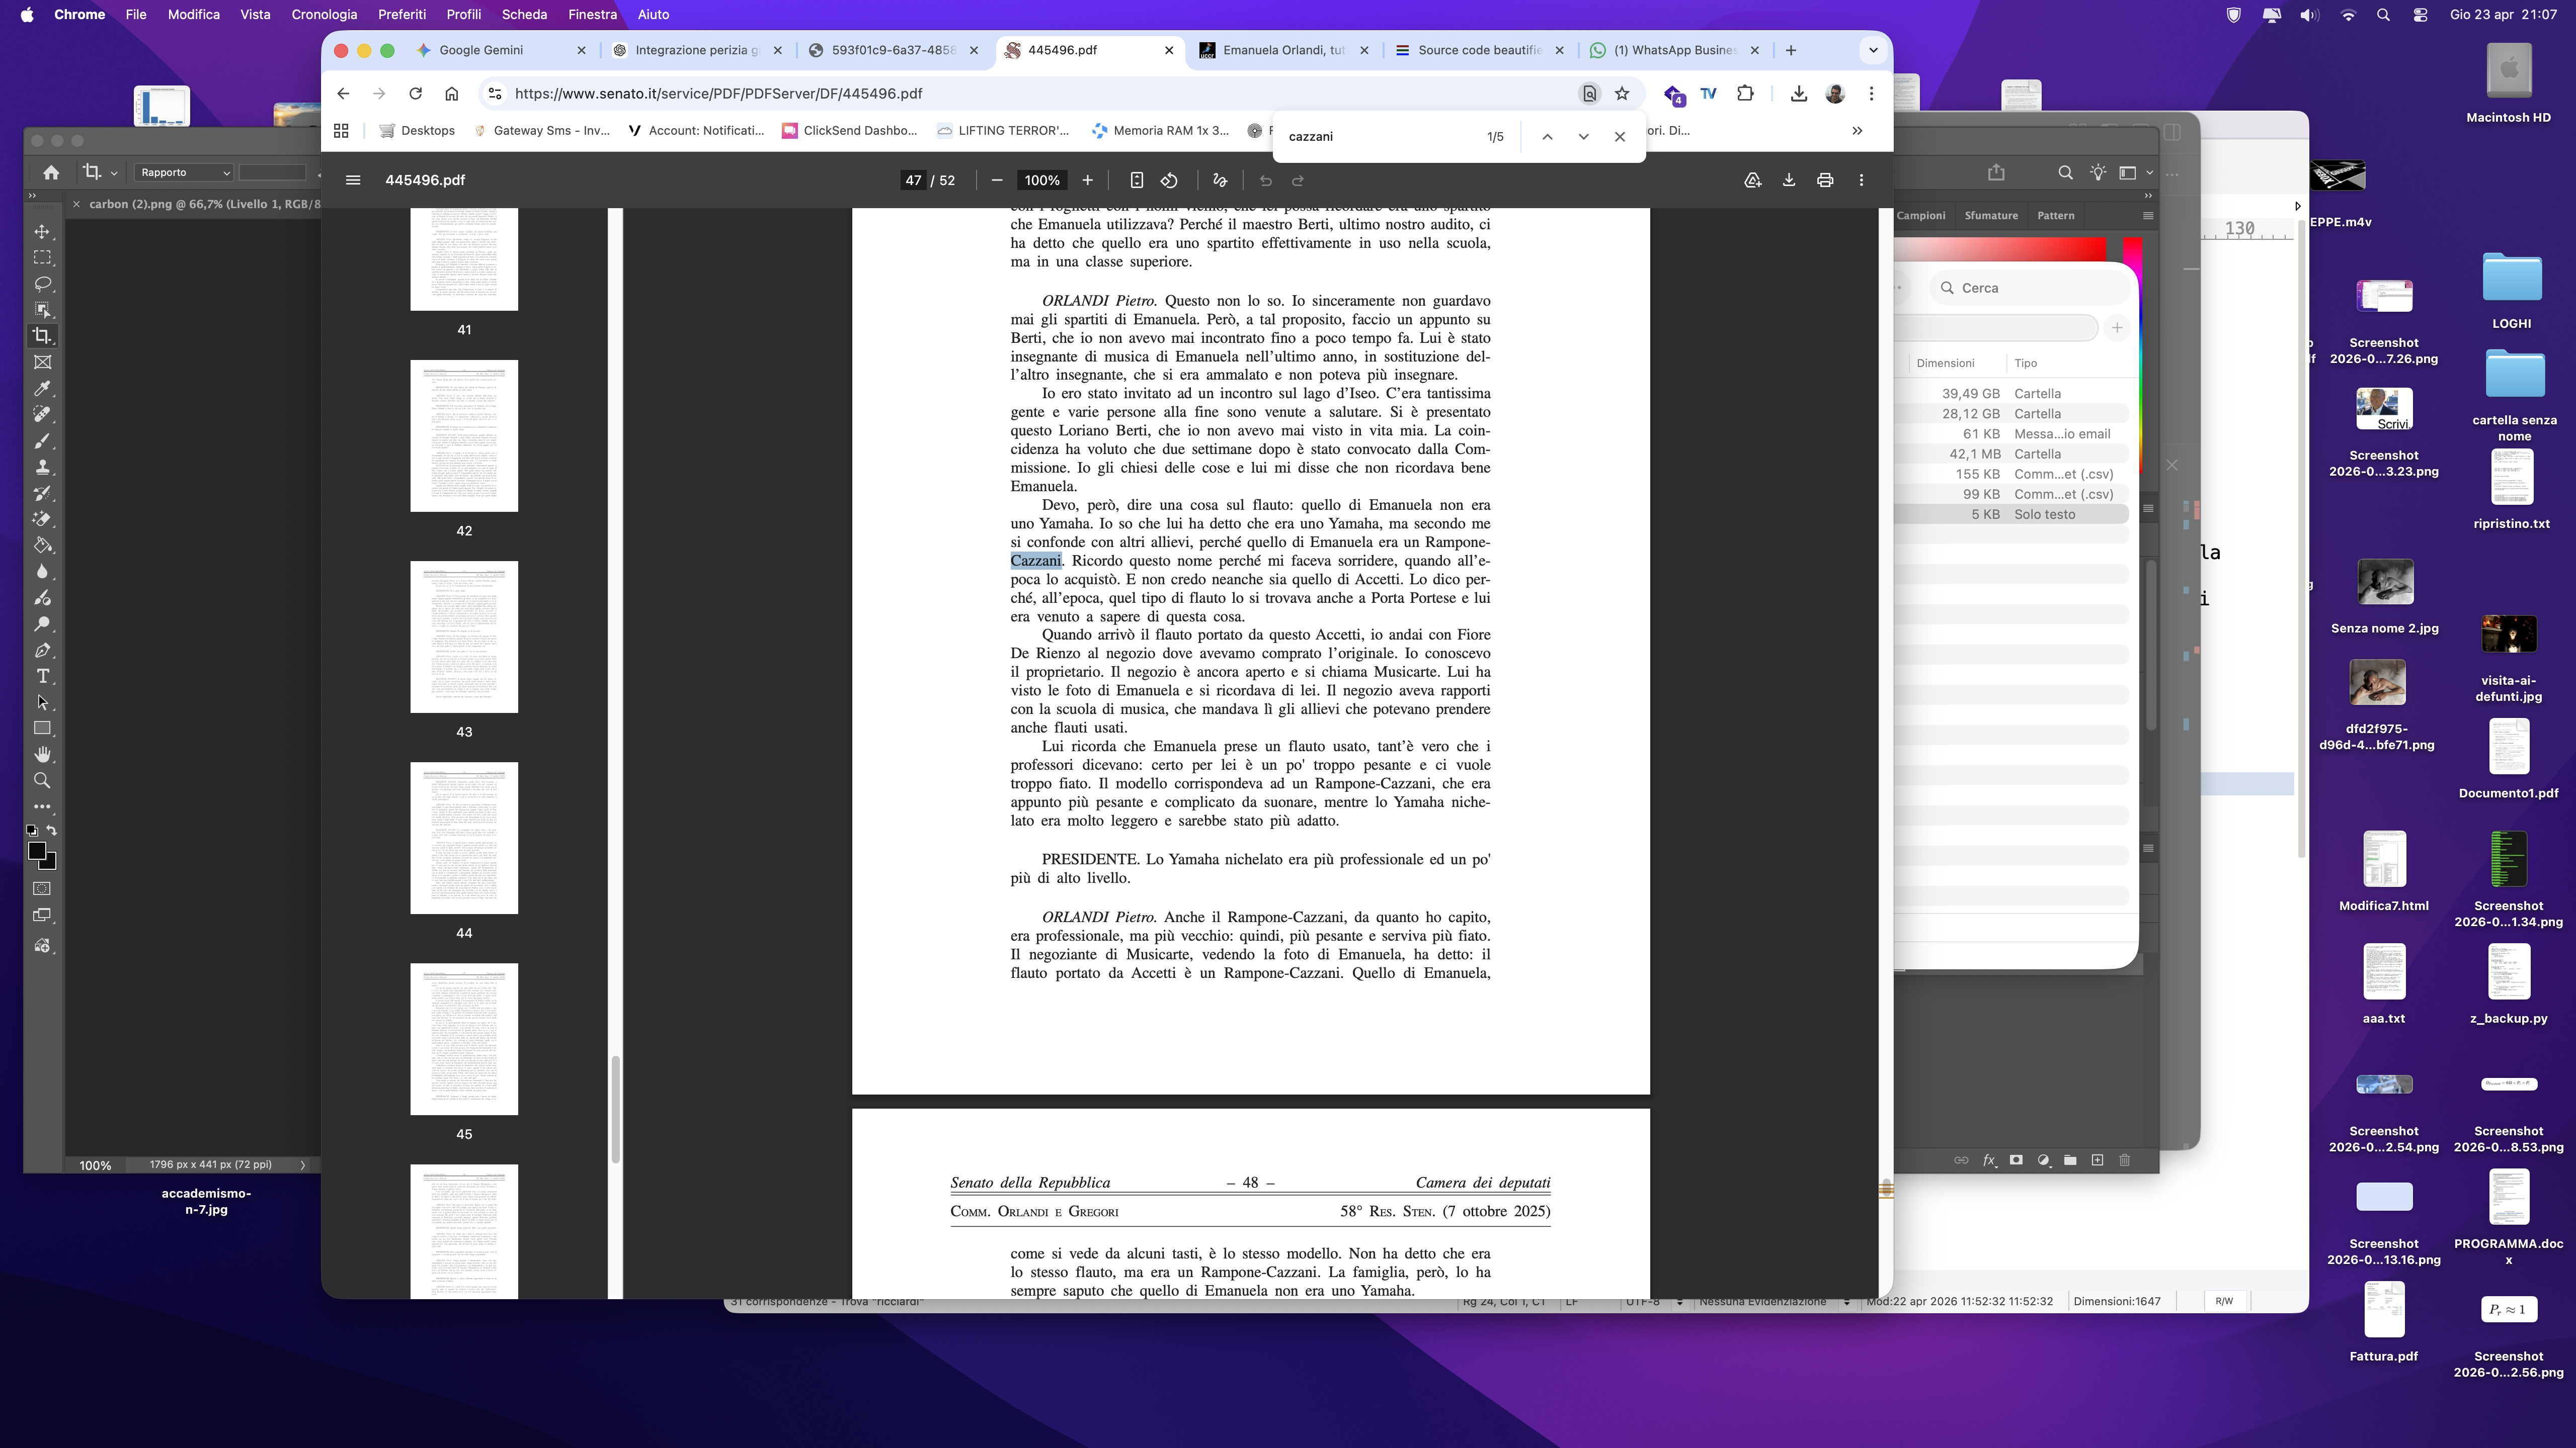2576x1448 pixels.
Task: Select the Type tool in Photoshop
Action: (x=42, y=677)
